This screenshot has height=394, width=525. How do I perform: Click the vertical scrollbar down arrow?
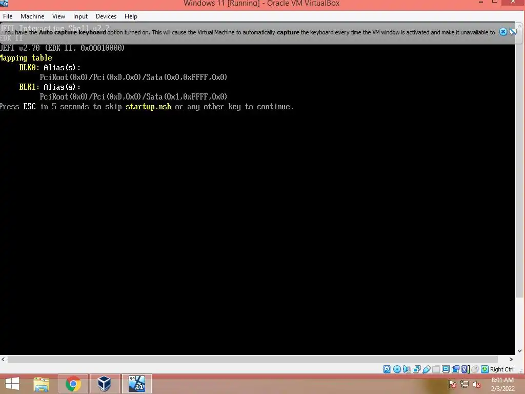point(520,351)
